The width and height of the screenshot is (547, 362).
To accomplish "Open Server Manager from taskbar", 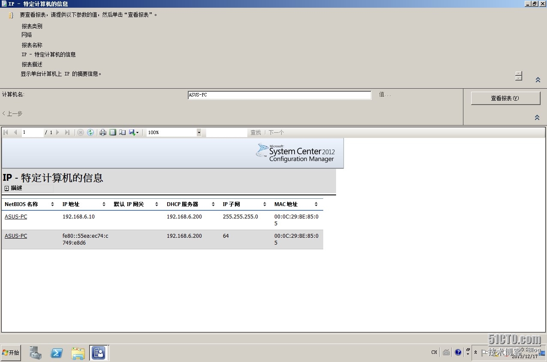I will coord(36,353).
